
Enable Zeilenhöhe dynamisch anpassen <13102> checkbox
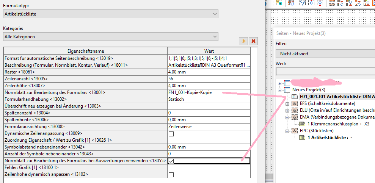pos(171,175)
